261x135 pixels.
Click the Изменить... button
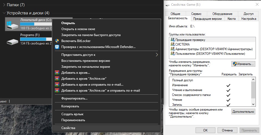pos(243,64)
